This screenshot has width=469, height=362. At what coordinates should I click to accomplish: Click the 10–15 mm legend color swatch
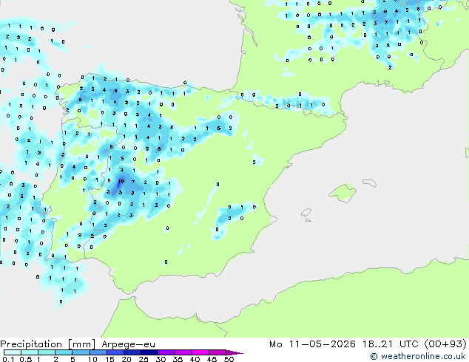(98, 352)
